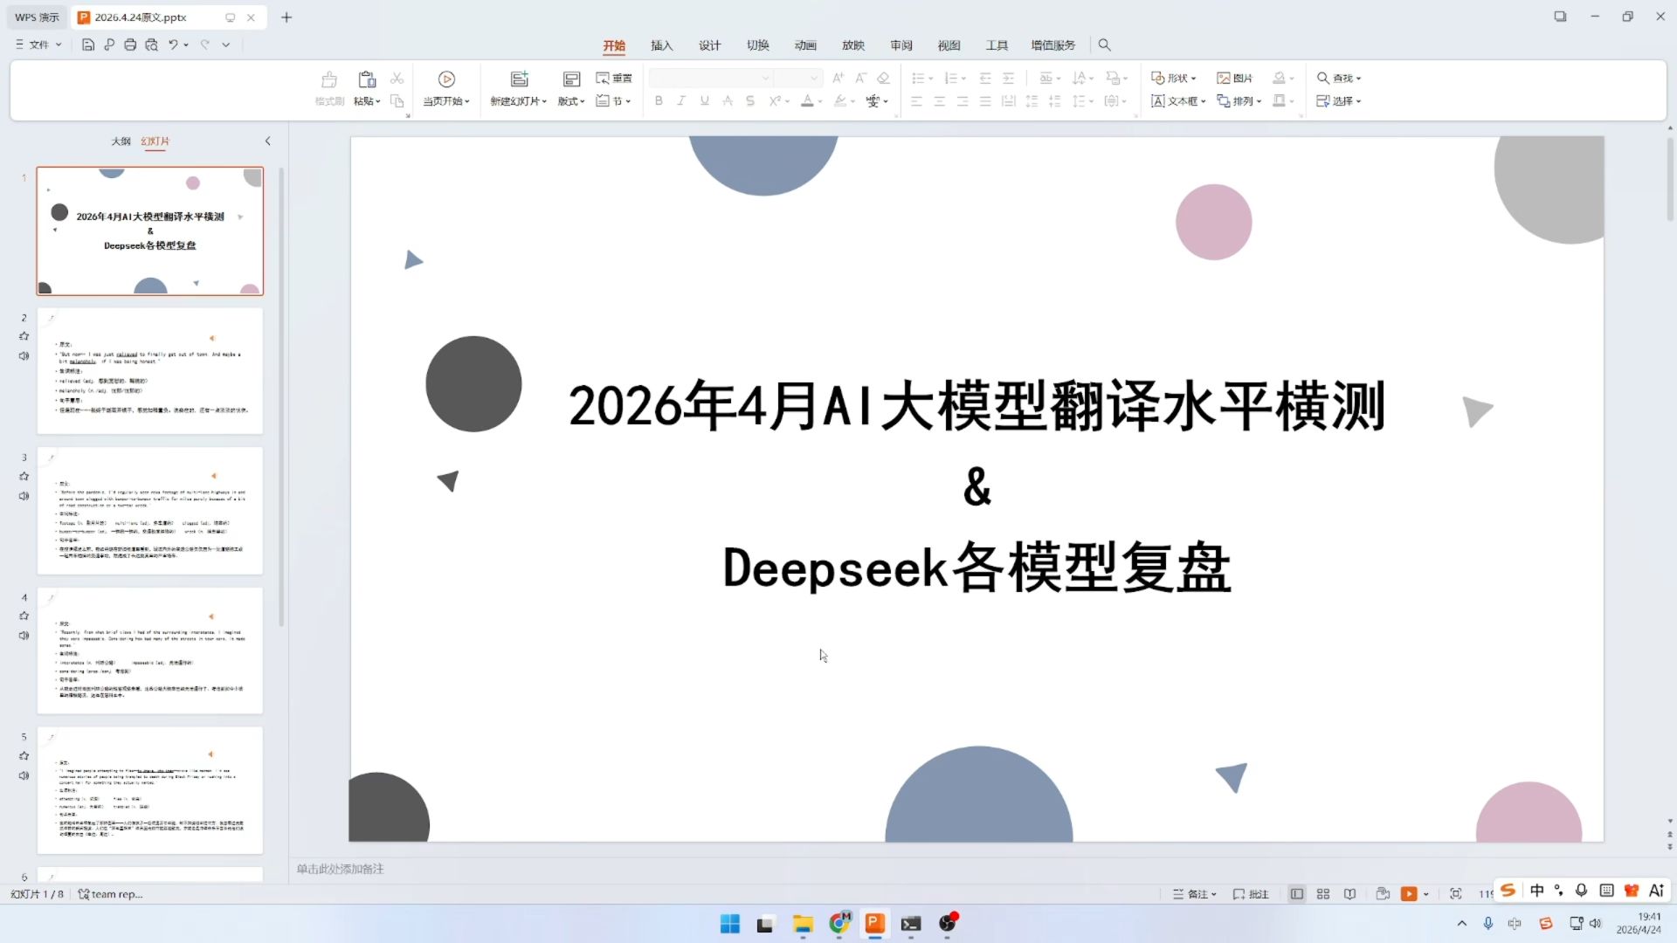The width and height of the screenshot is (1677, 943).
Task: Expand the Paste (粘贴) dropdown
Action: (x=367, y=101)
